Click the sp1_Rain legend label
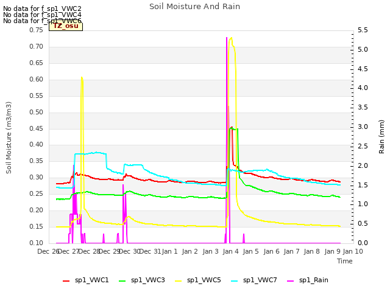This screenshot has height=292, width=390. pyautogui.click(x=314, y=280)
